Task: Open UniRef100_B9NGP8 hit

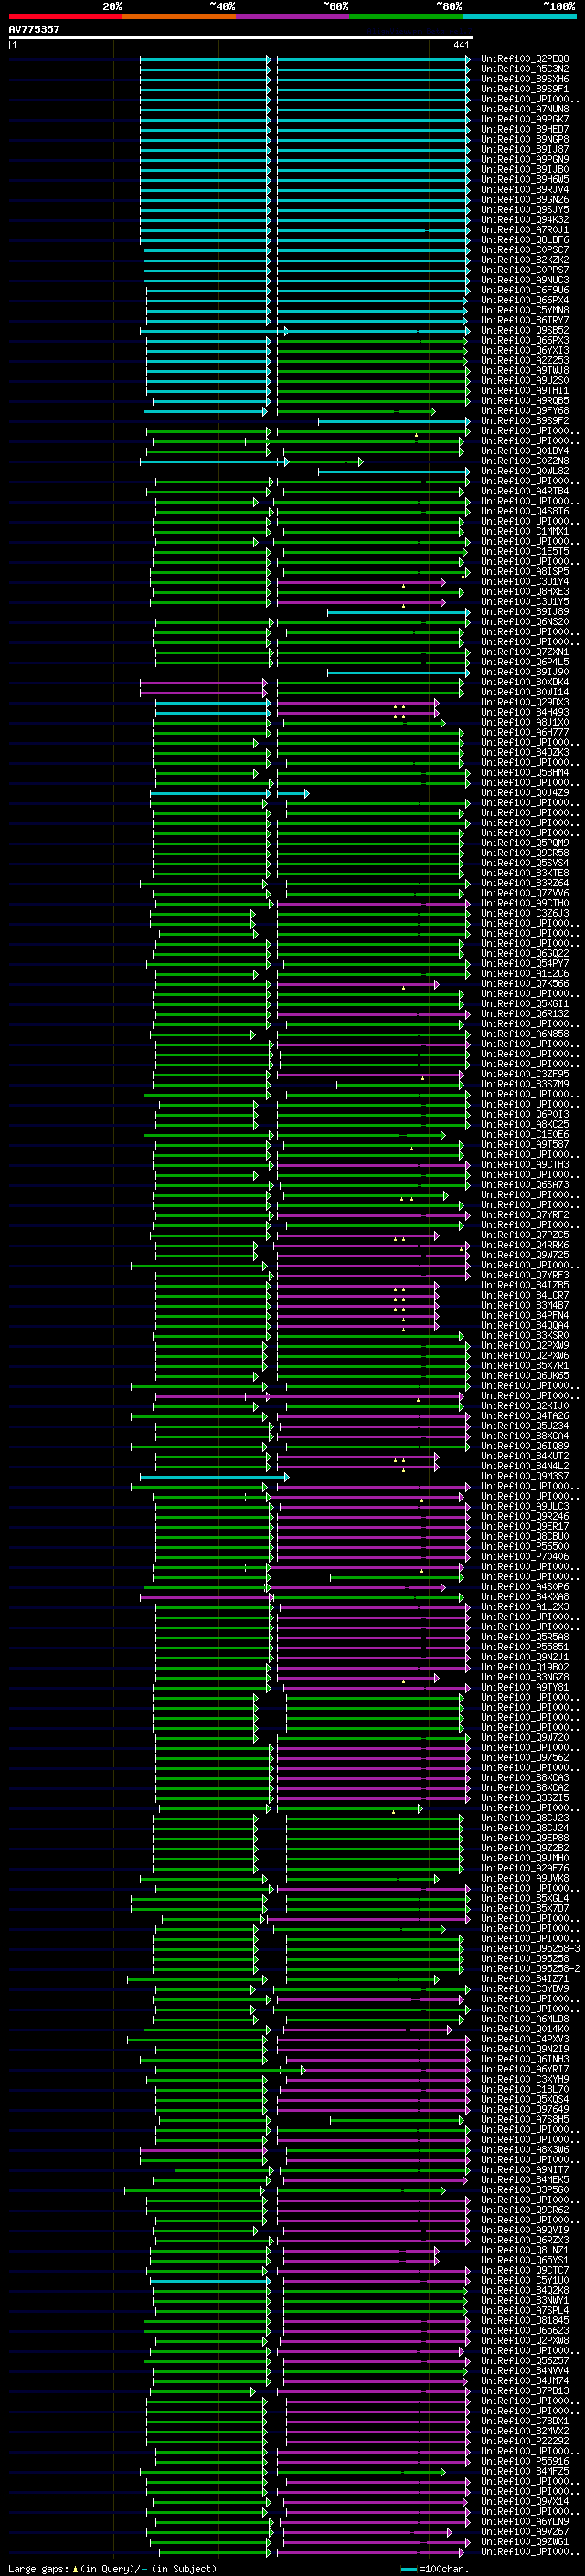Action: pos(524,139)
